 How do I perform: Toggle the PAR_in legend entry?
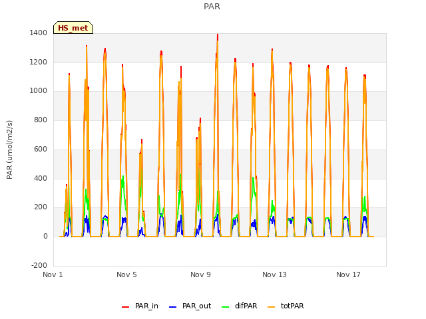[x=140, y=306]
